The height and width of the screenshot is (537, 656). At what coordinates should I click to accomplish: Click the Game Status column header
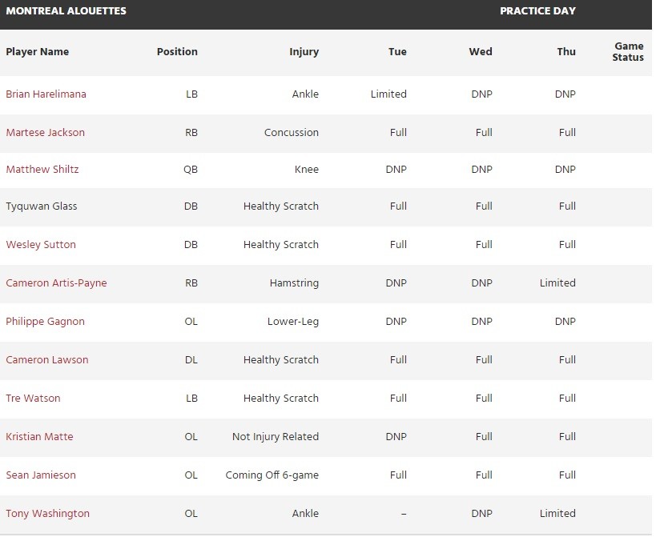click(x=628, y=52)
